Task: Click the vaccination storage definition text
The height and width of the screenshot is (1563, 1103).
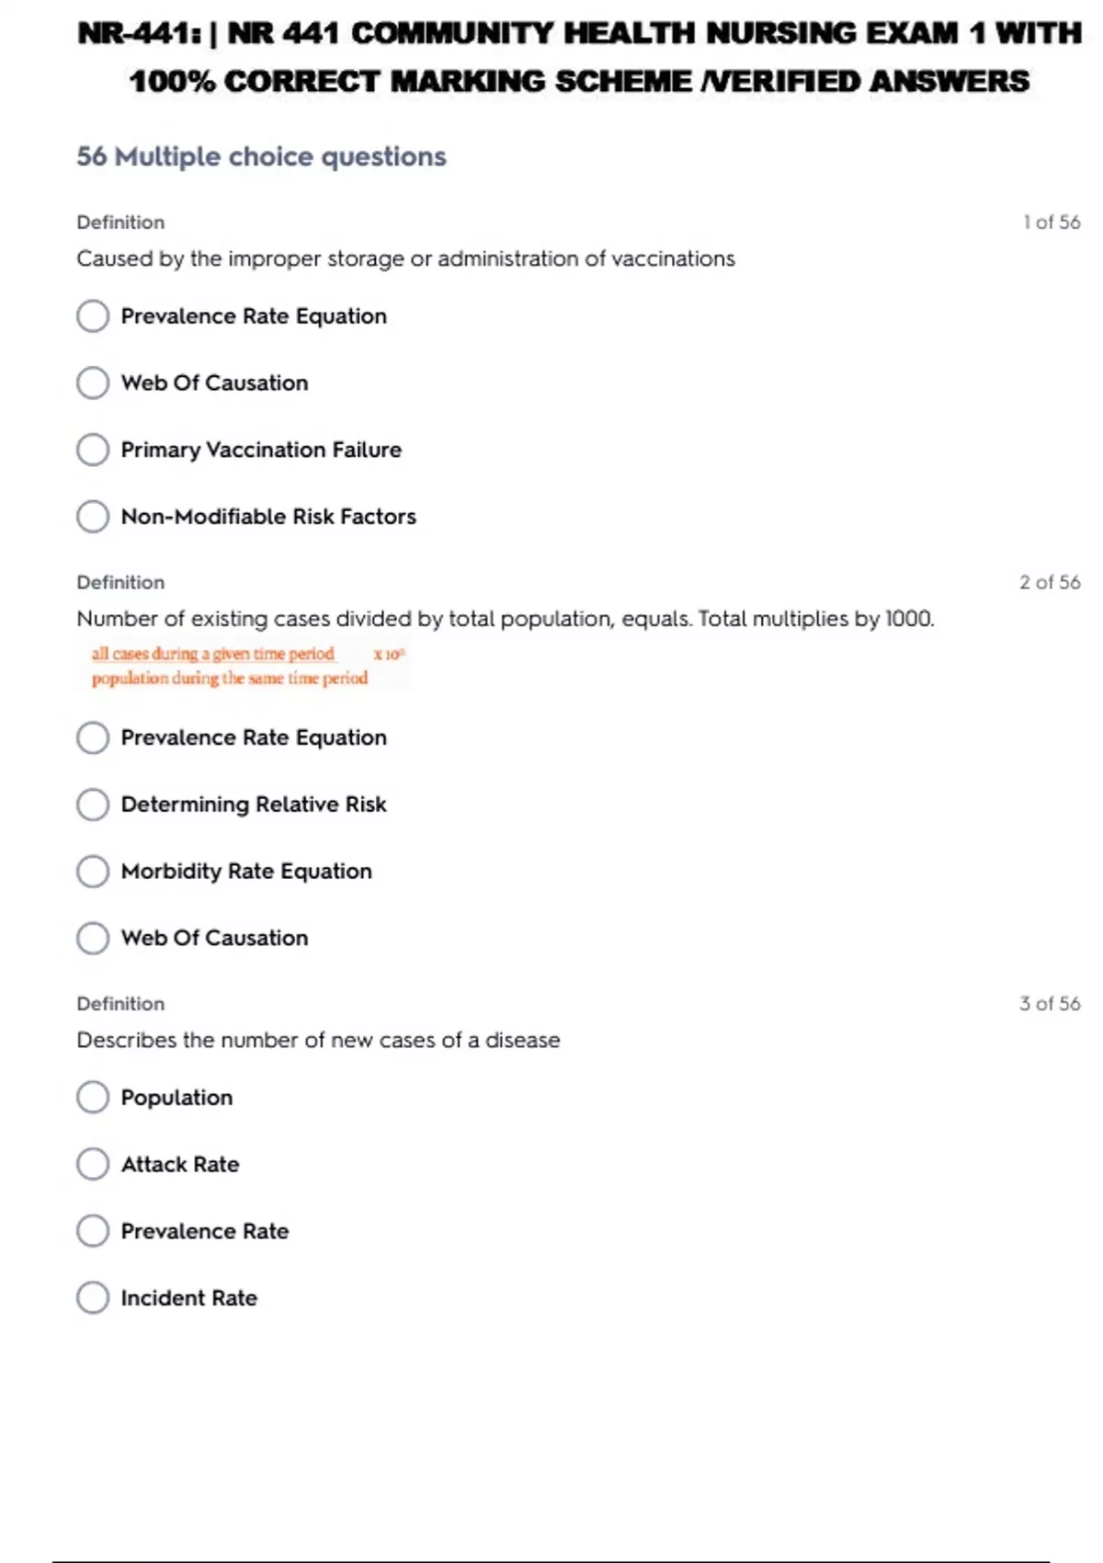Action: point(405,259)
